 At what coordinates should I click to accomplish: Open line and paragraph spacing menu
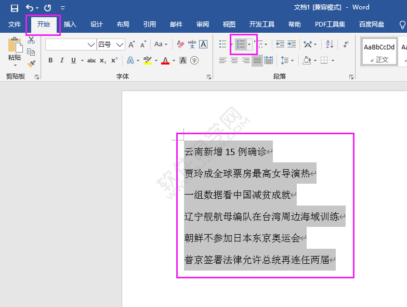click(x=287, y=61)
